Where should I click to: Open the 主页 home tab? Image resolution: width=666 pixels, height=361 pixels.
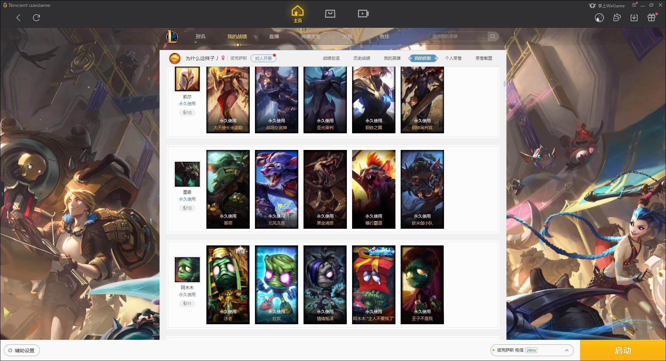298,14
